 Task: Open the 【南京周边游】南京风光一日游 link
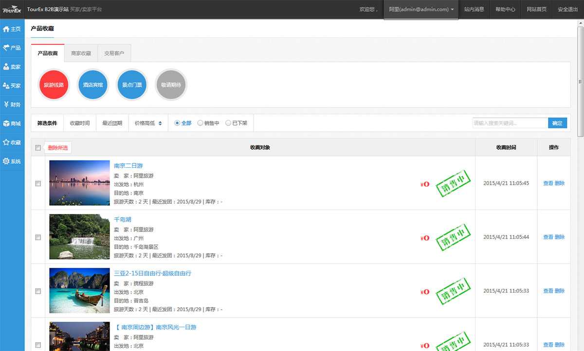click(155, 328)
